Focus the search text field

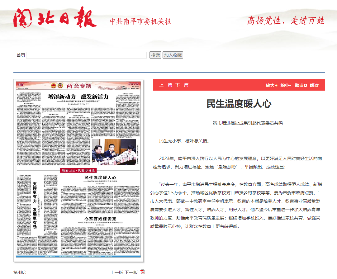[x=86, y=55]
